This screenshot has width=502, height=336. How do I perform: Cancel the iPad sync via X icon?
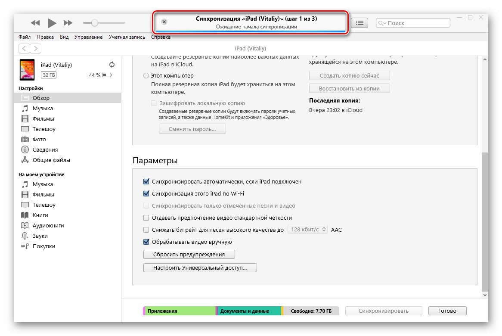pyautogui.click(x=164, y=22)
